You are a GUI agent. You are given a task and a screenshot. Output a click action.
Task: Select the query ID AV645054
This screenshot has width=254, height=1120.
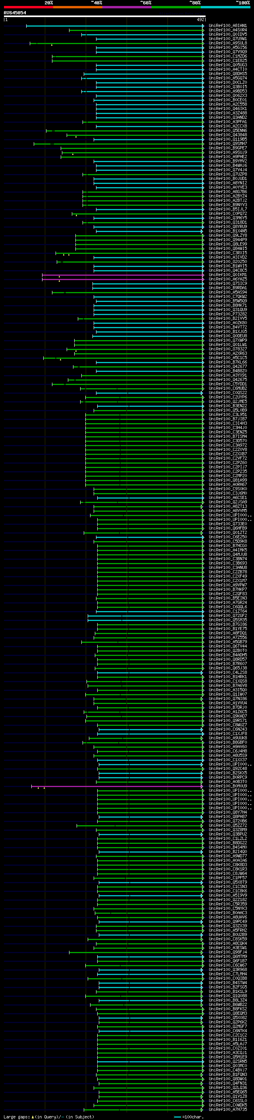(15, 13)
